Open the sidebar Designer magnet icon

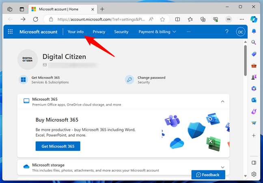254,111
